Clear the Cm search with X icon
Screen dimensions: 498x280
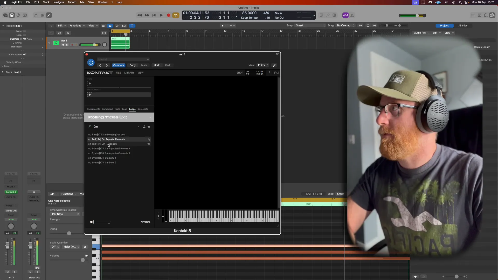tap(139, 127)
